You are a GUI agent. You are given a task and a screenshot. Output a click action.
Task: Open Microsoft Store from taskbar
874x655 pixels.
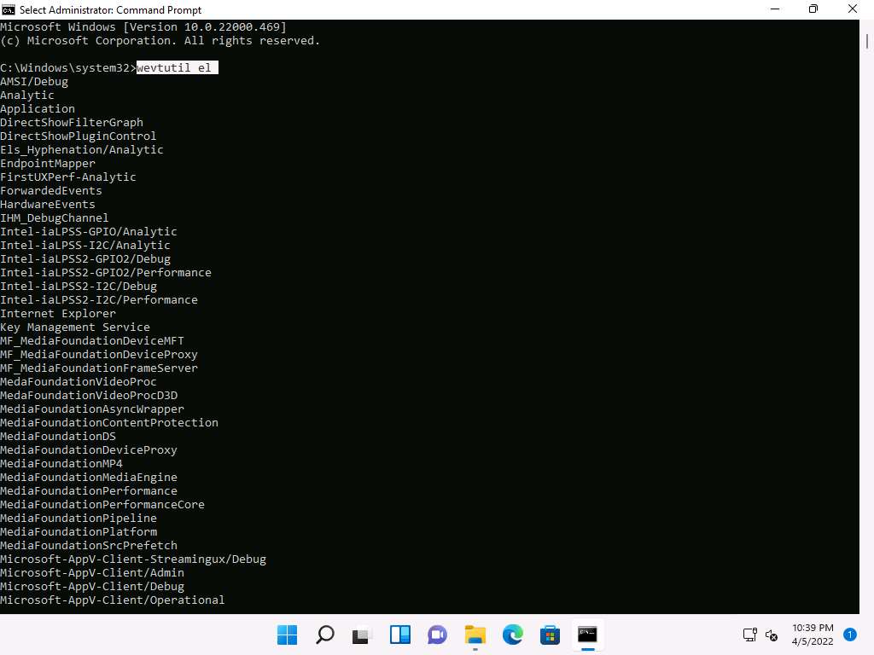(x=551, y=635)
